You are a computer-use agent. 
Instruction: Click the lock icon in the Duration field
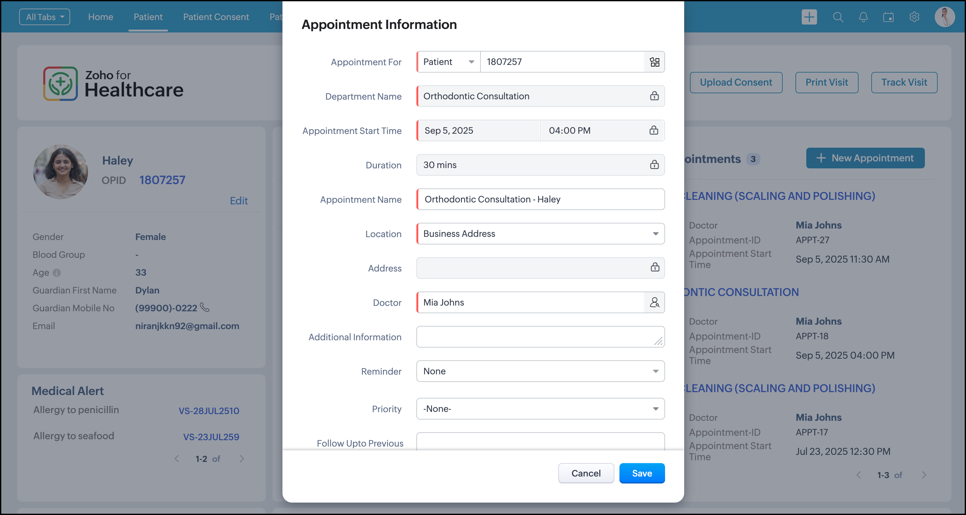click(x=655, y=165)
